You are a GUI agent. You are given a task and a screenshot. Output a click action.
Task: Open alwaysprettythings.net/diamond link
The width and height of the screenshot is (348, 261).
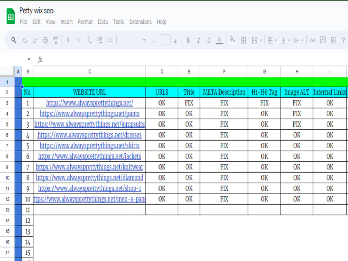pyautogui.click(x=89, y=177)
